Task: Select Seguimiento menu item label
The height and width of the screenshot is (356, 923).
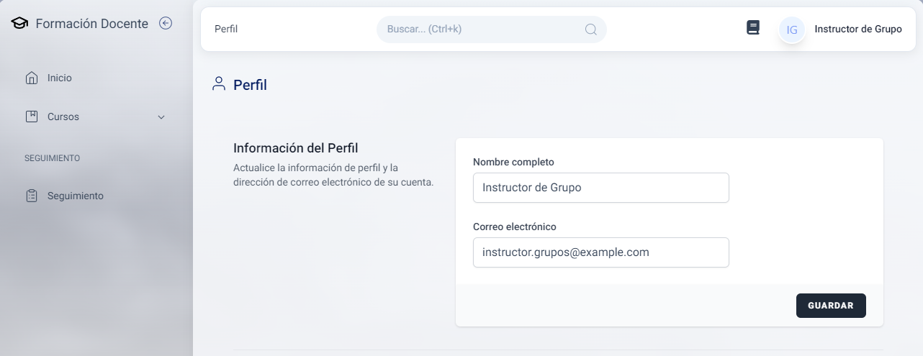Action: 76,196
